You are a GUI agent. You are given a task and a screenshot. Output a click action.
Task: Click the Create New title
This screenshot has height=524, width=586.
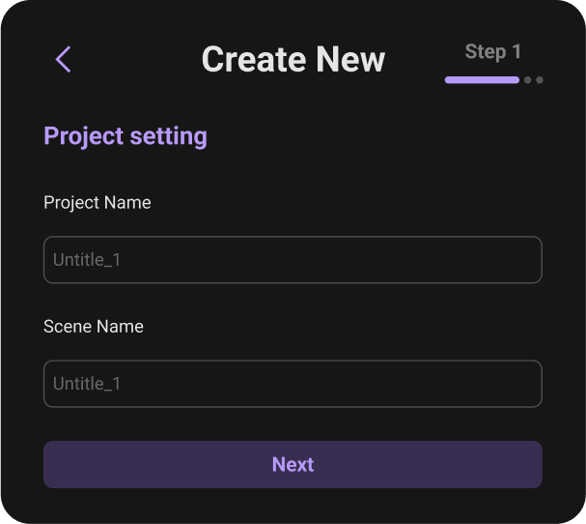point(293,60)
